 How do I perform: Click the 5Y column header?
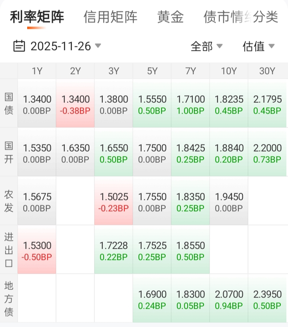point(152,71)
